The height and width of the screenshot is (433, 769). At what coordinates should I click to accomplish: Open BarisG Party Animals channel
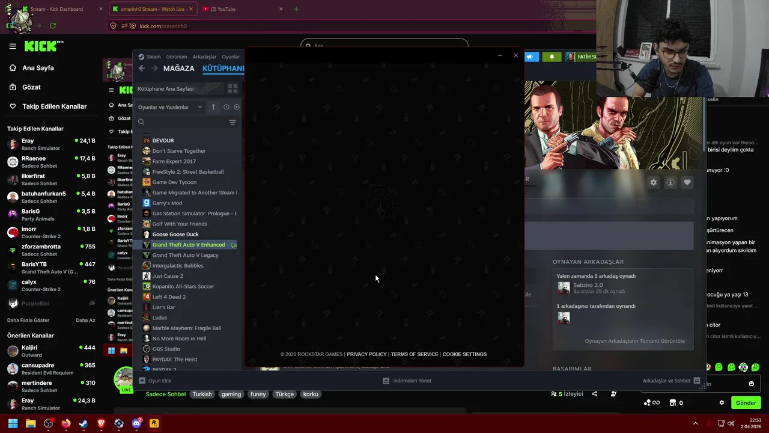click(51, 215)
